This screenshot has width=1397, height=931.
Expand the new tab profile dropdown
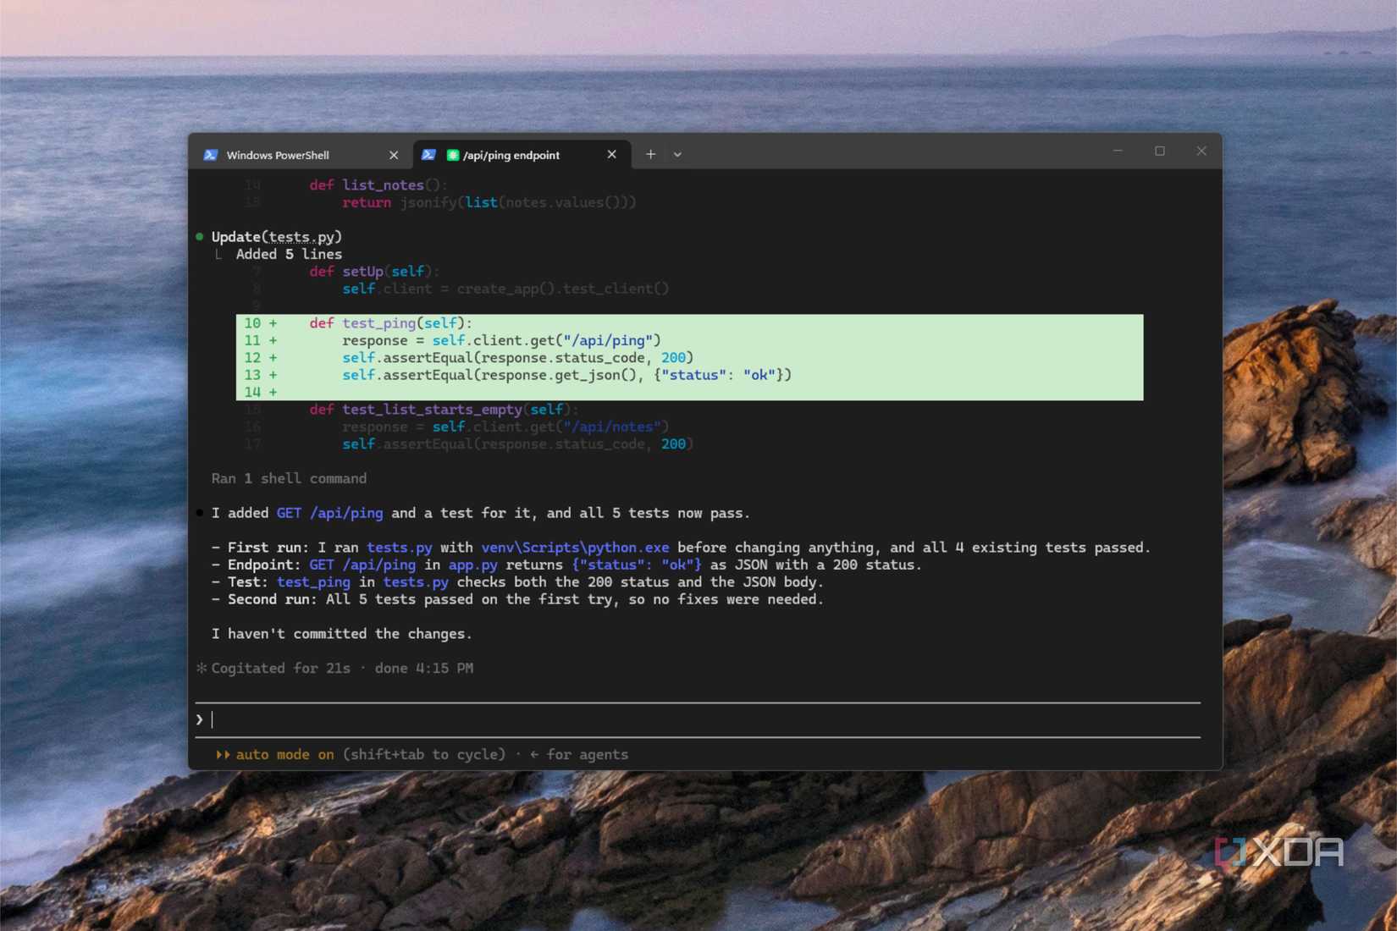(677, 155)
